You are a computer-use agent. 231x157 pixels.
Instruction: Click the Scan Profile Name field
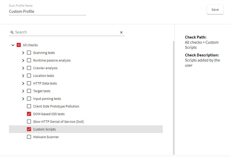(47, 11)
